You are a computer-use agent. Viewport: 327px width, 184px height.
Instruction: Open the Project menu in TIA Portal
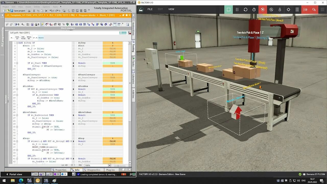click(5, 7)
